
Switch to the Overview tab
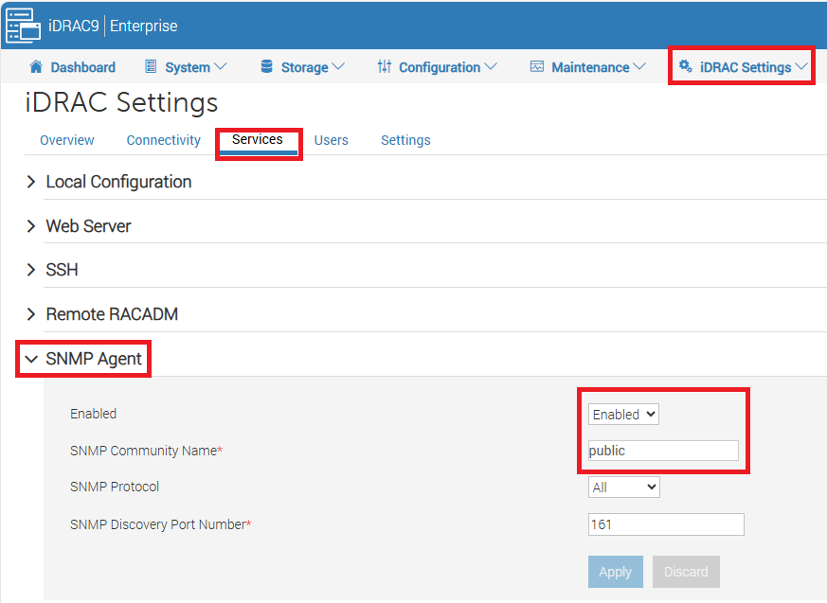(67, 140)
